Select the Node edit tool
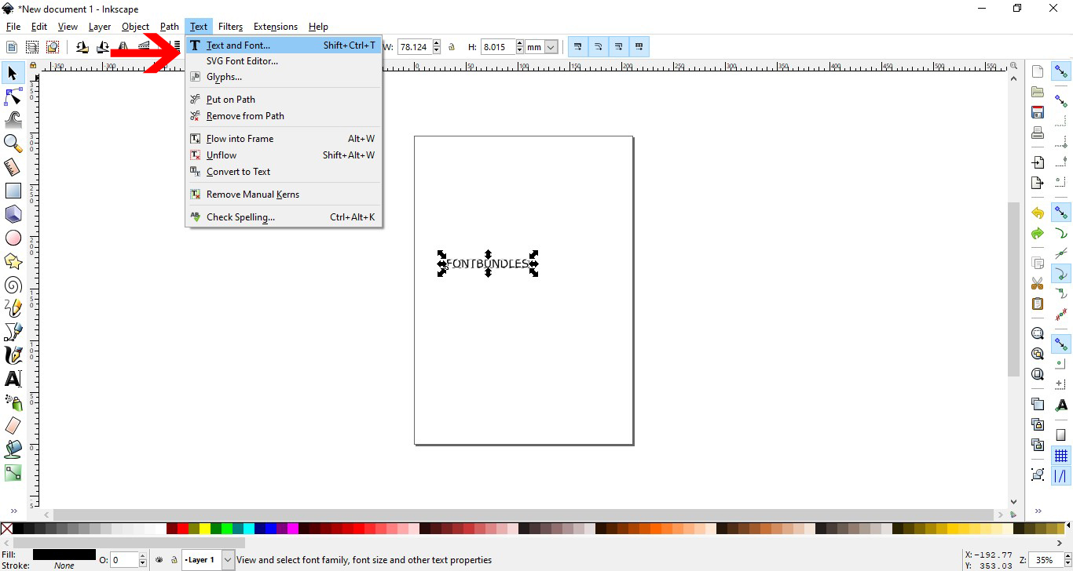 coord(13,96)
